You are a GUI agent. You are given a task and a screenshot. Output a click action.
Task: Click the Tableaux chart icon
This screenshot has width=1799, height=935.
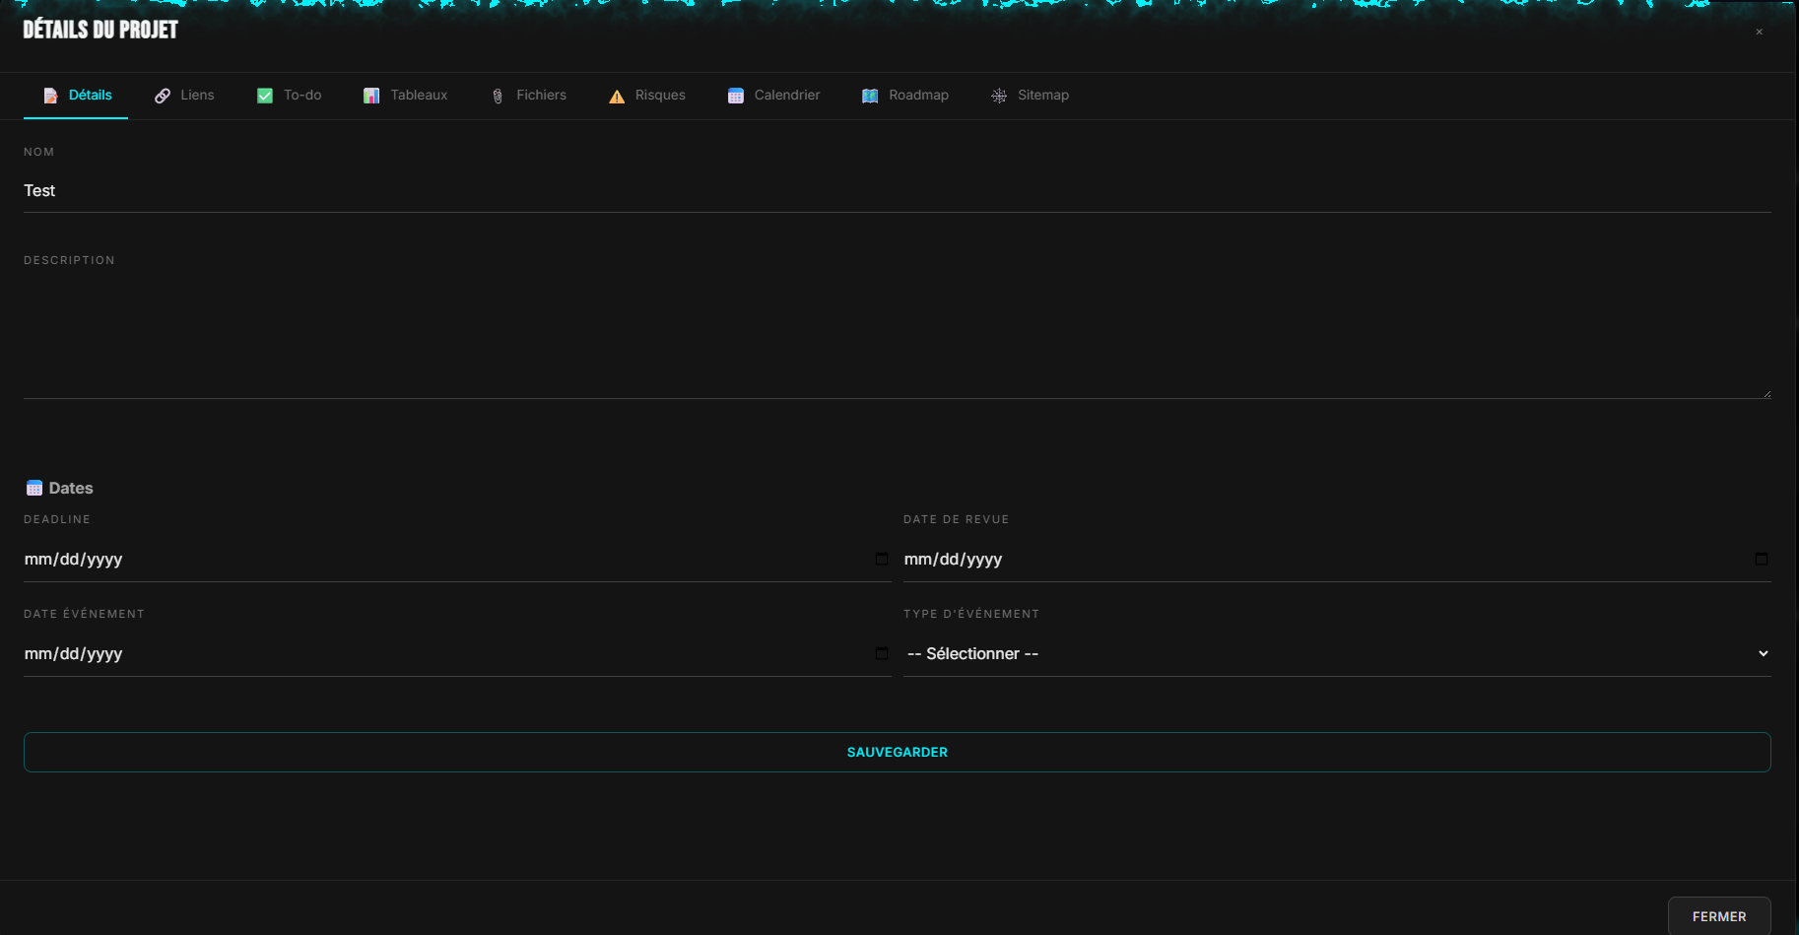[x=371, y=96]
